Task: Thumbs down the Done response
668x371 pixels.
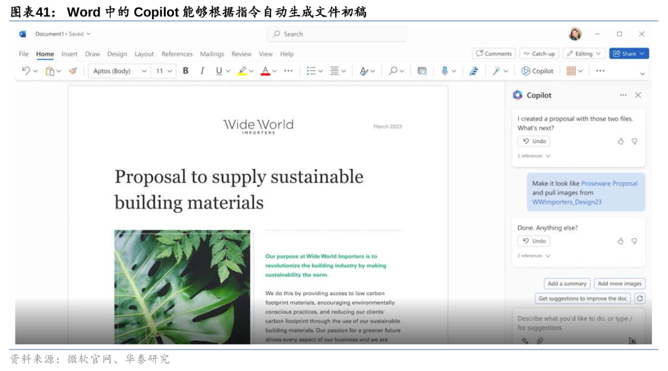Action: (x=635, y=241)
